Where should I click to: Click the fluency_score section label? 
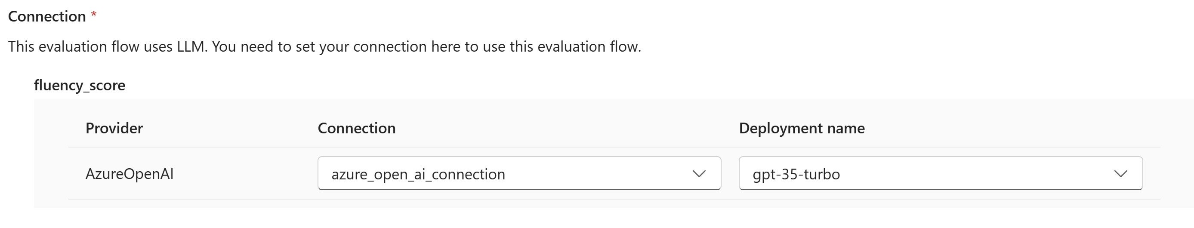(x=80, y=85)
